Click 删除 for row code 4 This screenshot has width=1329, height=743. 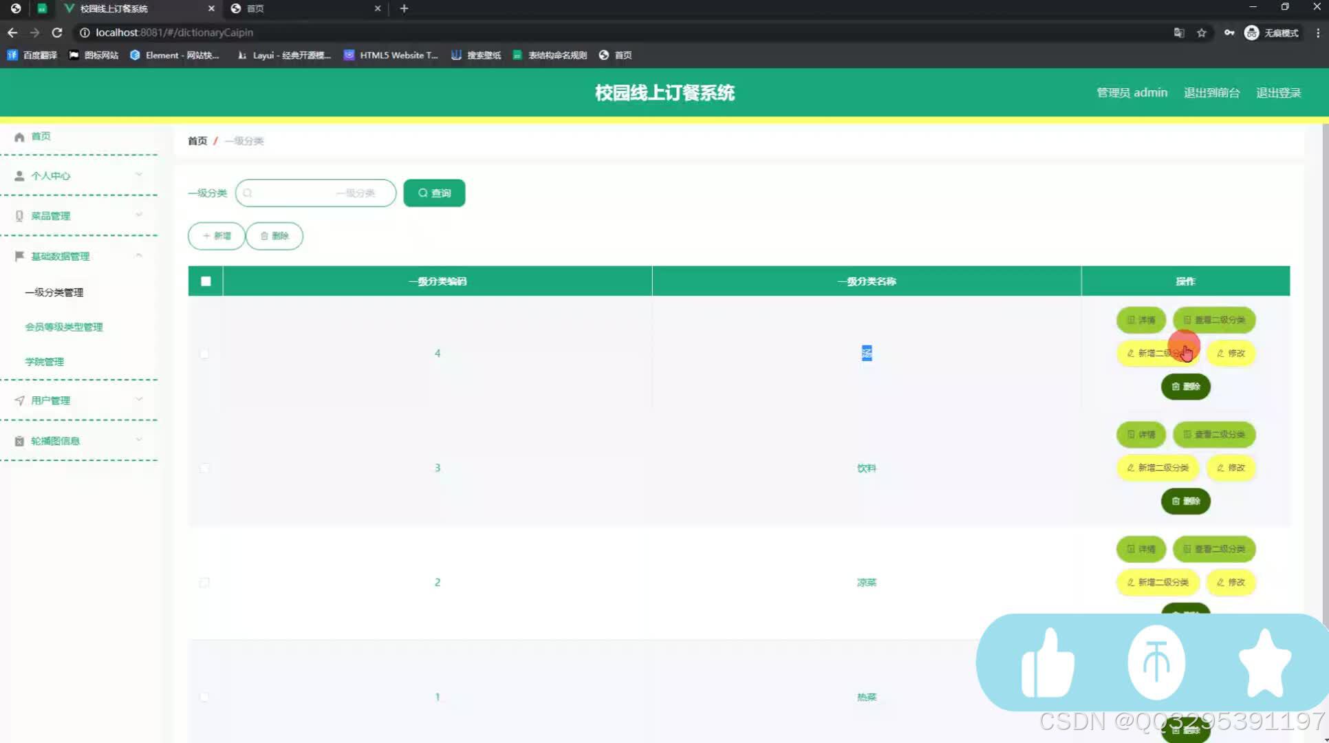[x=1186, y=387]
